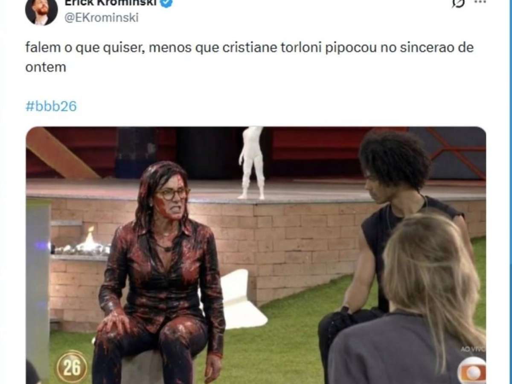
Task: Click the word 'ontem' in the tweet
Action: [46, 68]
